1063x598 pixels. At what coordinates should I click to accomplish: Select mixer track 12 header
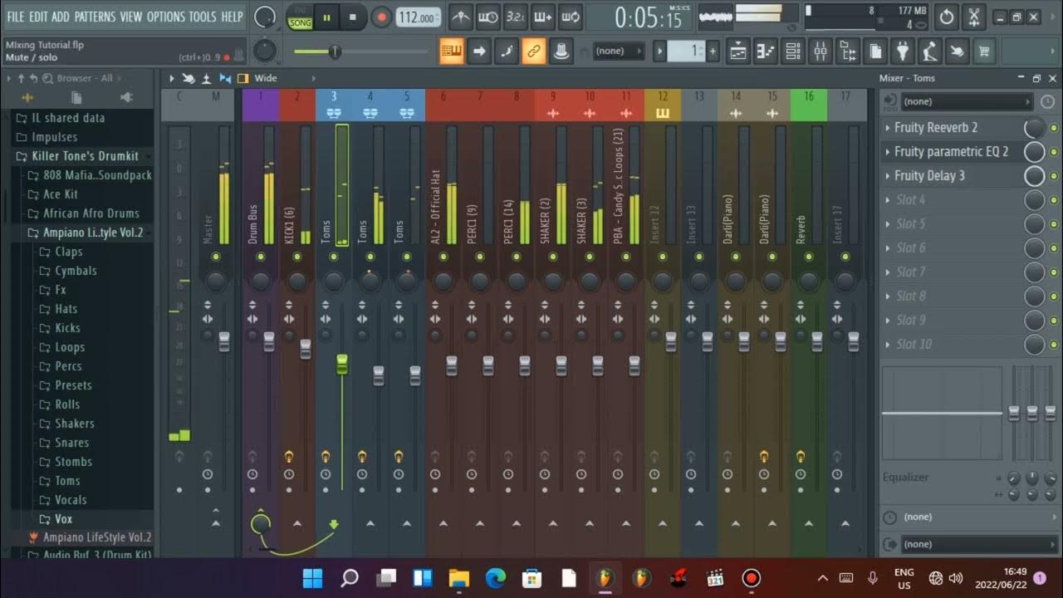(x=663, y=105)
